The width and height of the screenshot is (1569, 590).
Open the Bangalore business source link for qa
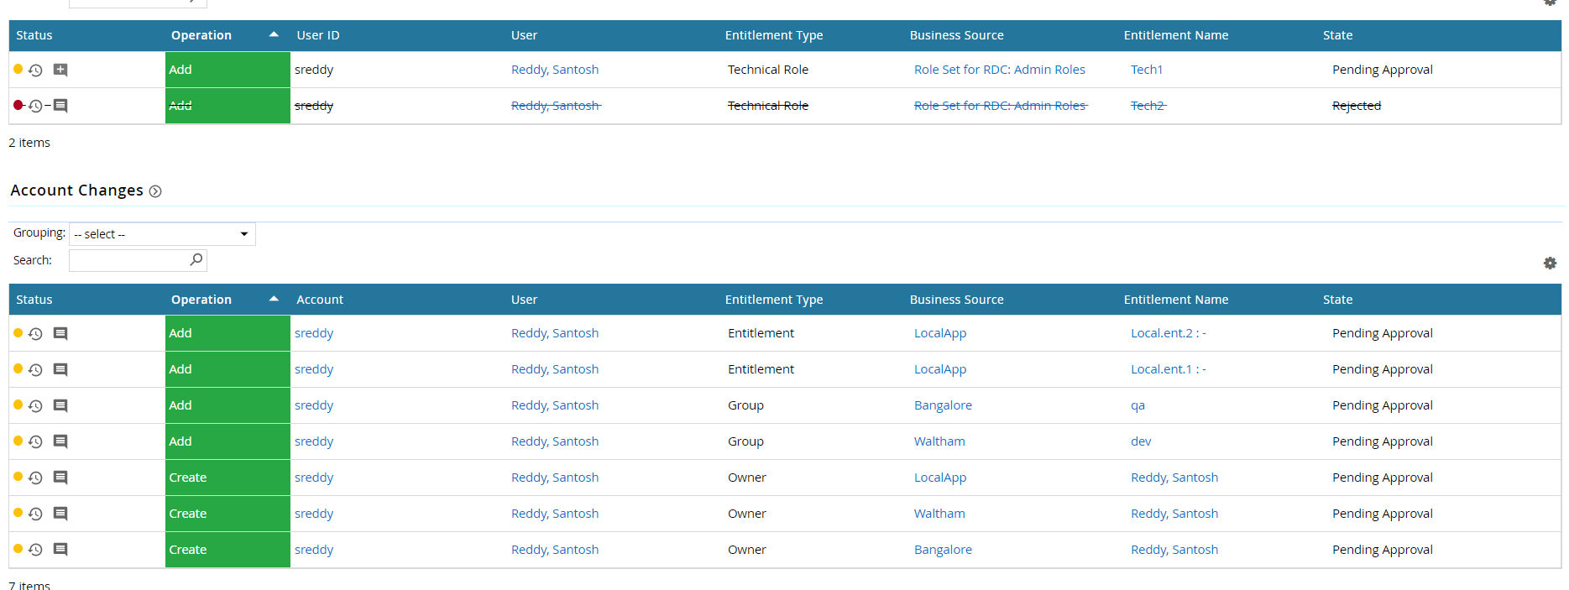coord(943,405)
